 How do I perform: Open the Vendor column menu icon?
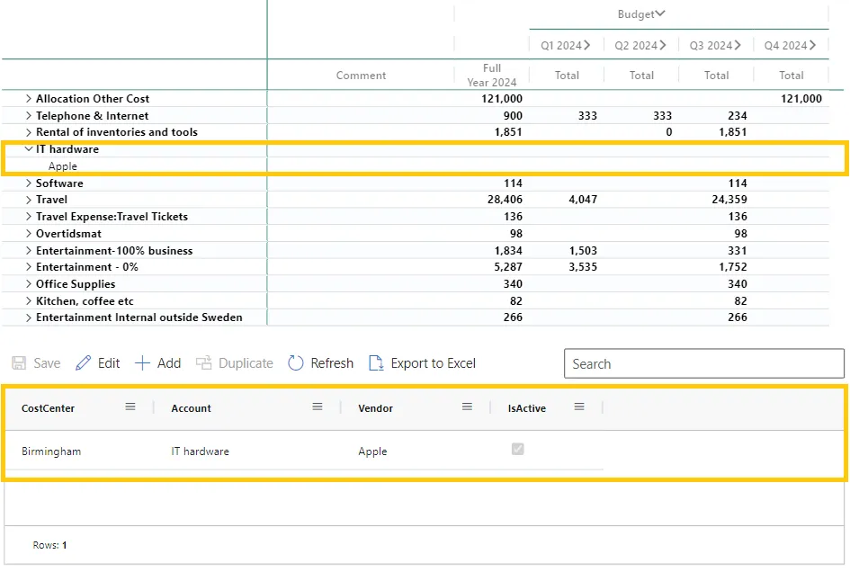(468, 407)
